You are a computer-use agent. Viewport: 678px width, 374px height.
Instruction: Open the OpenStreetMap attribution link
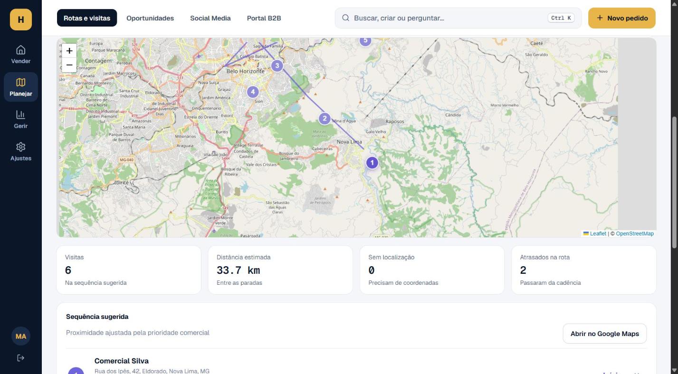click(x=635, y=234)
